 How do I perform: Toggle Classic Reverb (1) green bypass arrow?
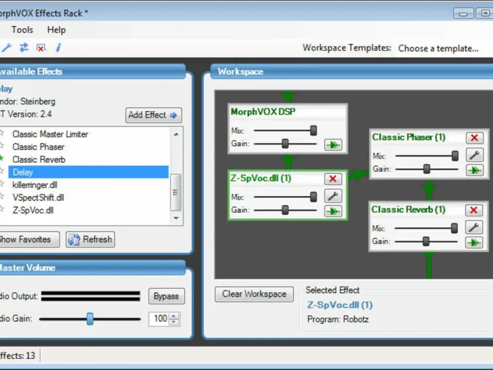[474, 242]
